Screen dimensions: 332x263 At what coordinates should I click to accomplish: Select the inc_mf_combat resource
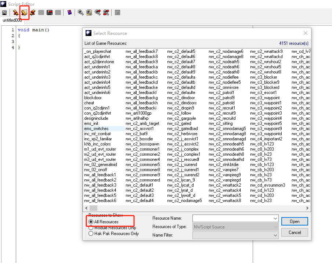97,134
